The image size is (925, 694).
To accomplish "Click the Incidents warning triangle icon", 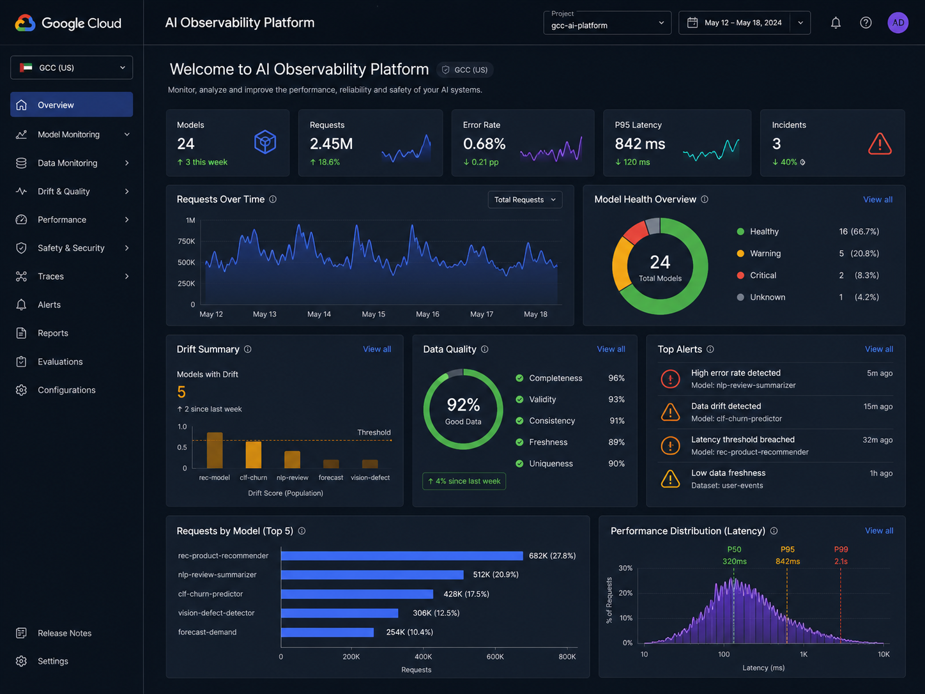I will click(x=880, y=144).
